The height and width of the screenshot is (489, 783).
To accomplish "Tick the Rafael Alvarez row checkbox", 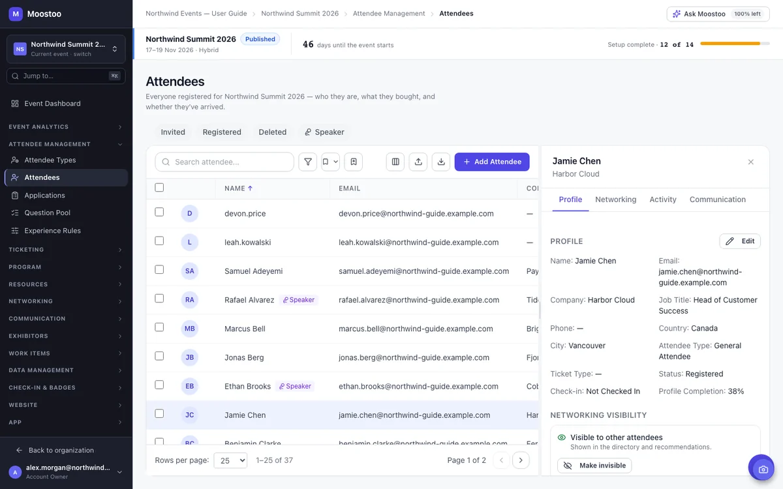I will point(159,298).
